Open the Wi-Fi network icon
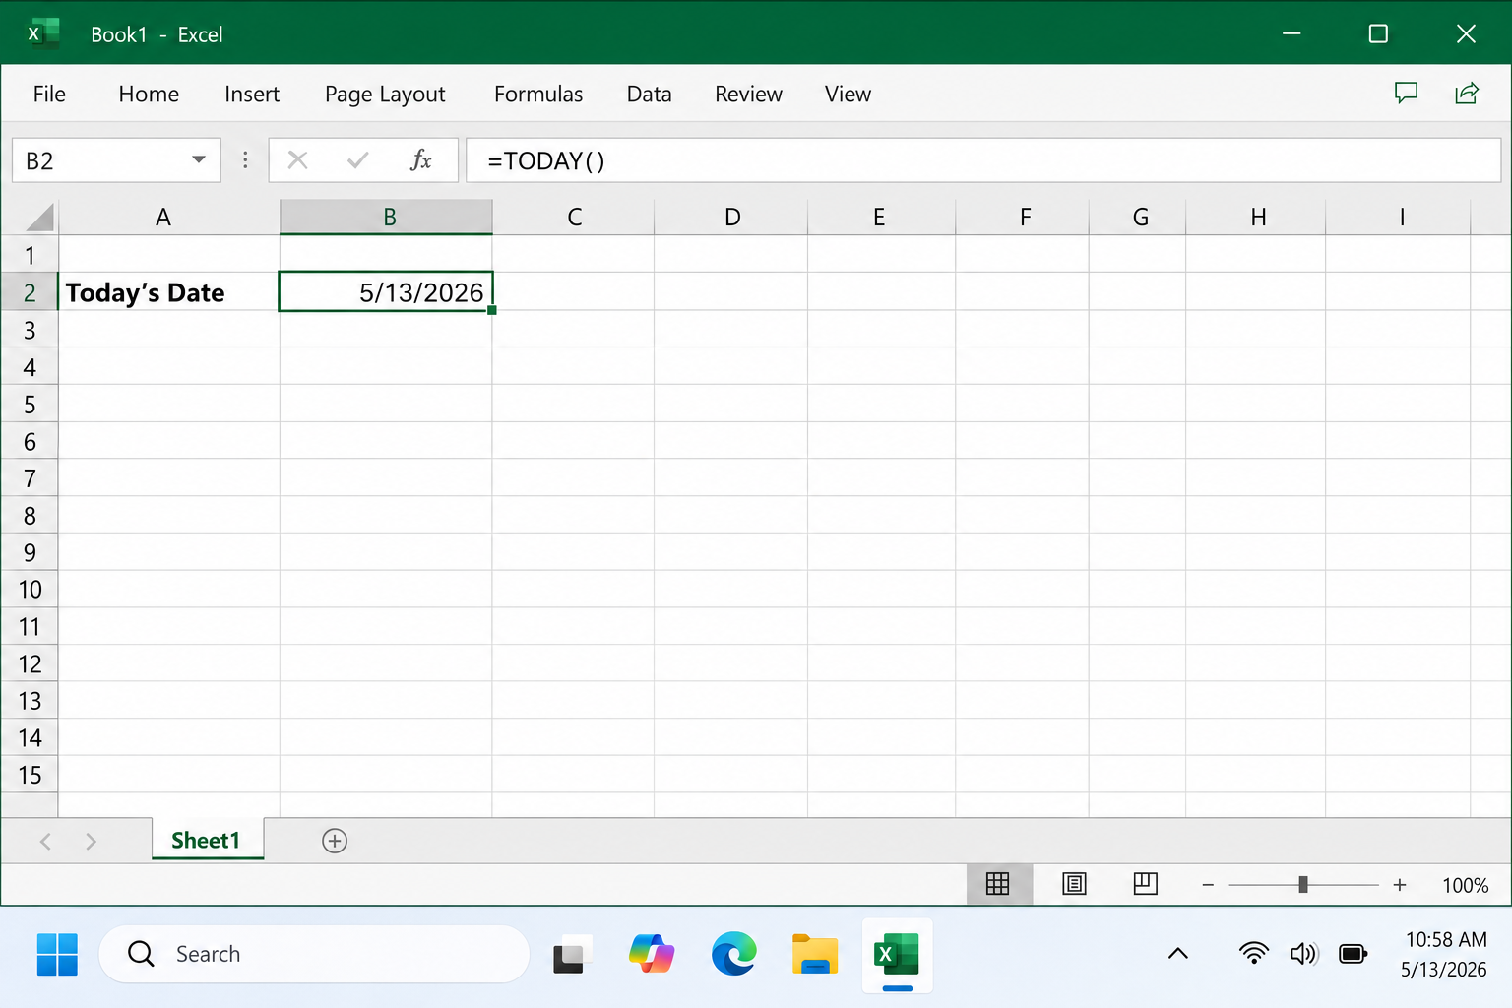Image resolution: width=1512 pixels, height=1008 pixels. tap(1254, 953)
